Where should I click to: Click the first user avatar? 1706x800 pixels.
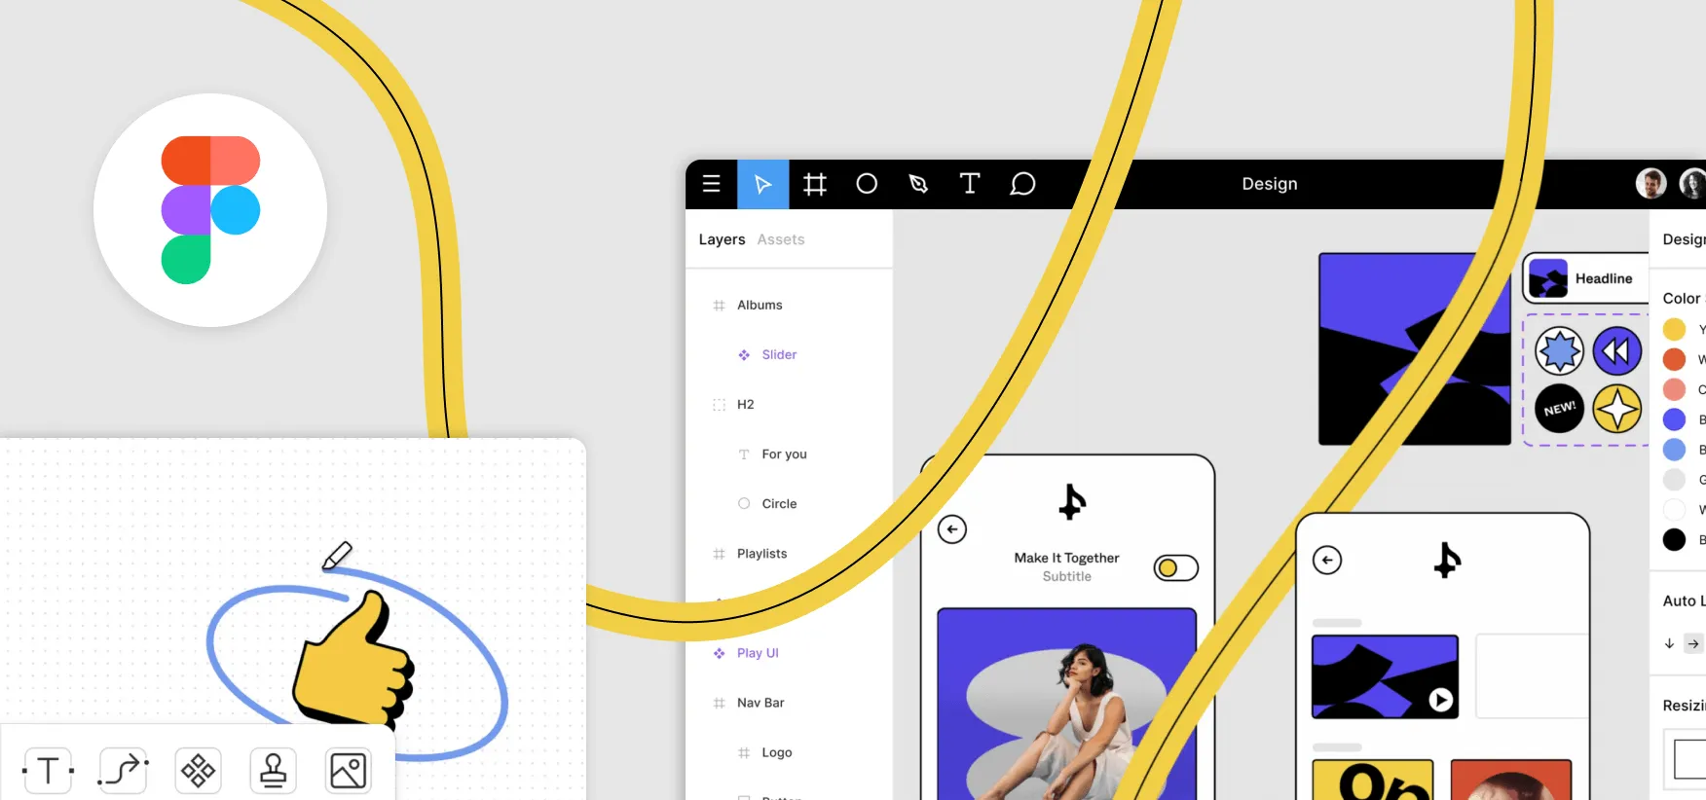coord(1651,183)
